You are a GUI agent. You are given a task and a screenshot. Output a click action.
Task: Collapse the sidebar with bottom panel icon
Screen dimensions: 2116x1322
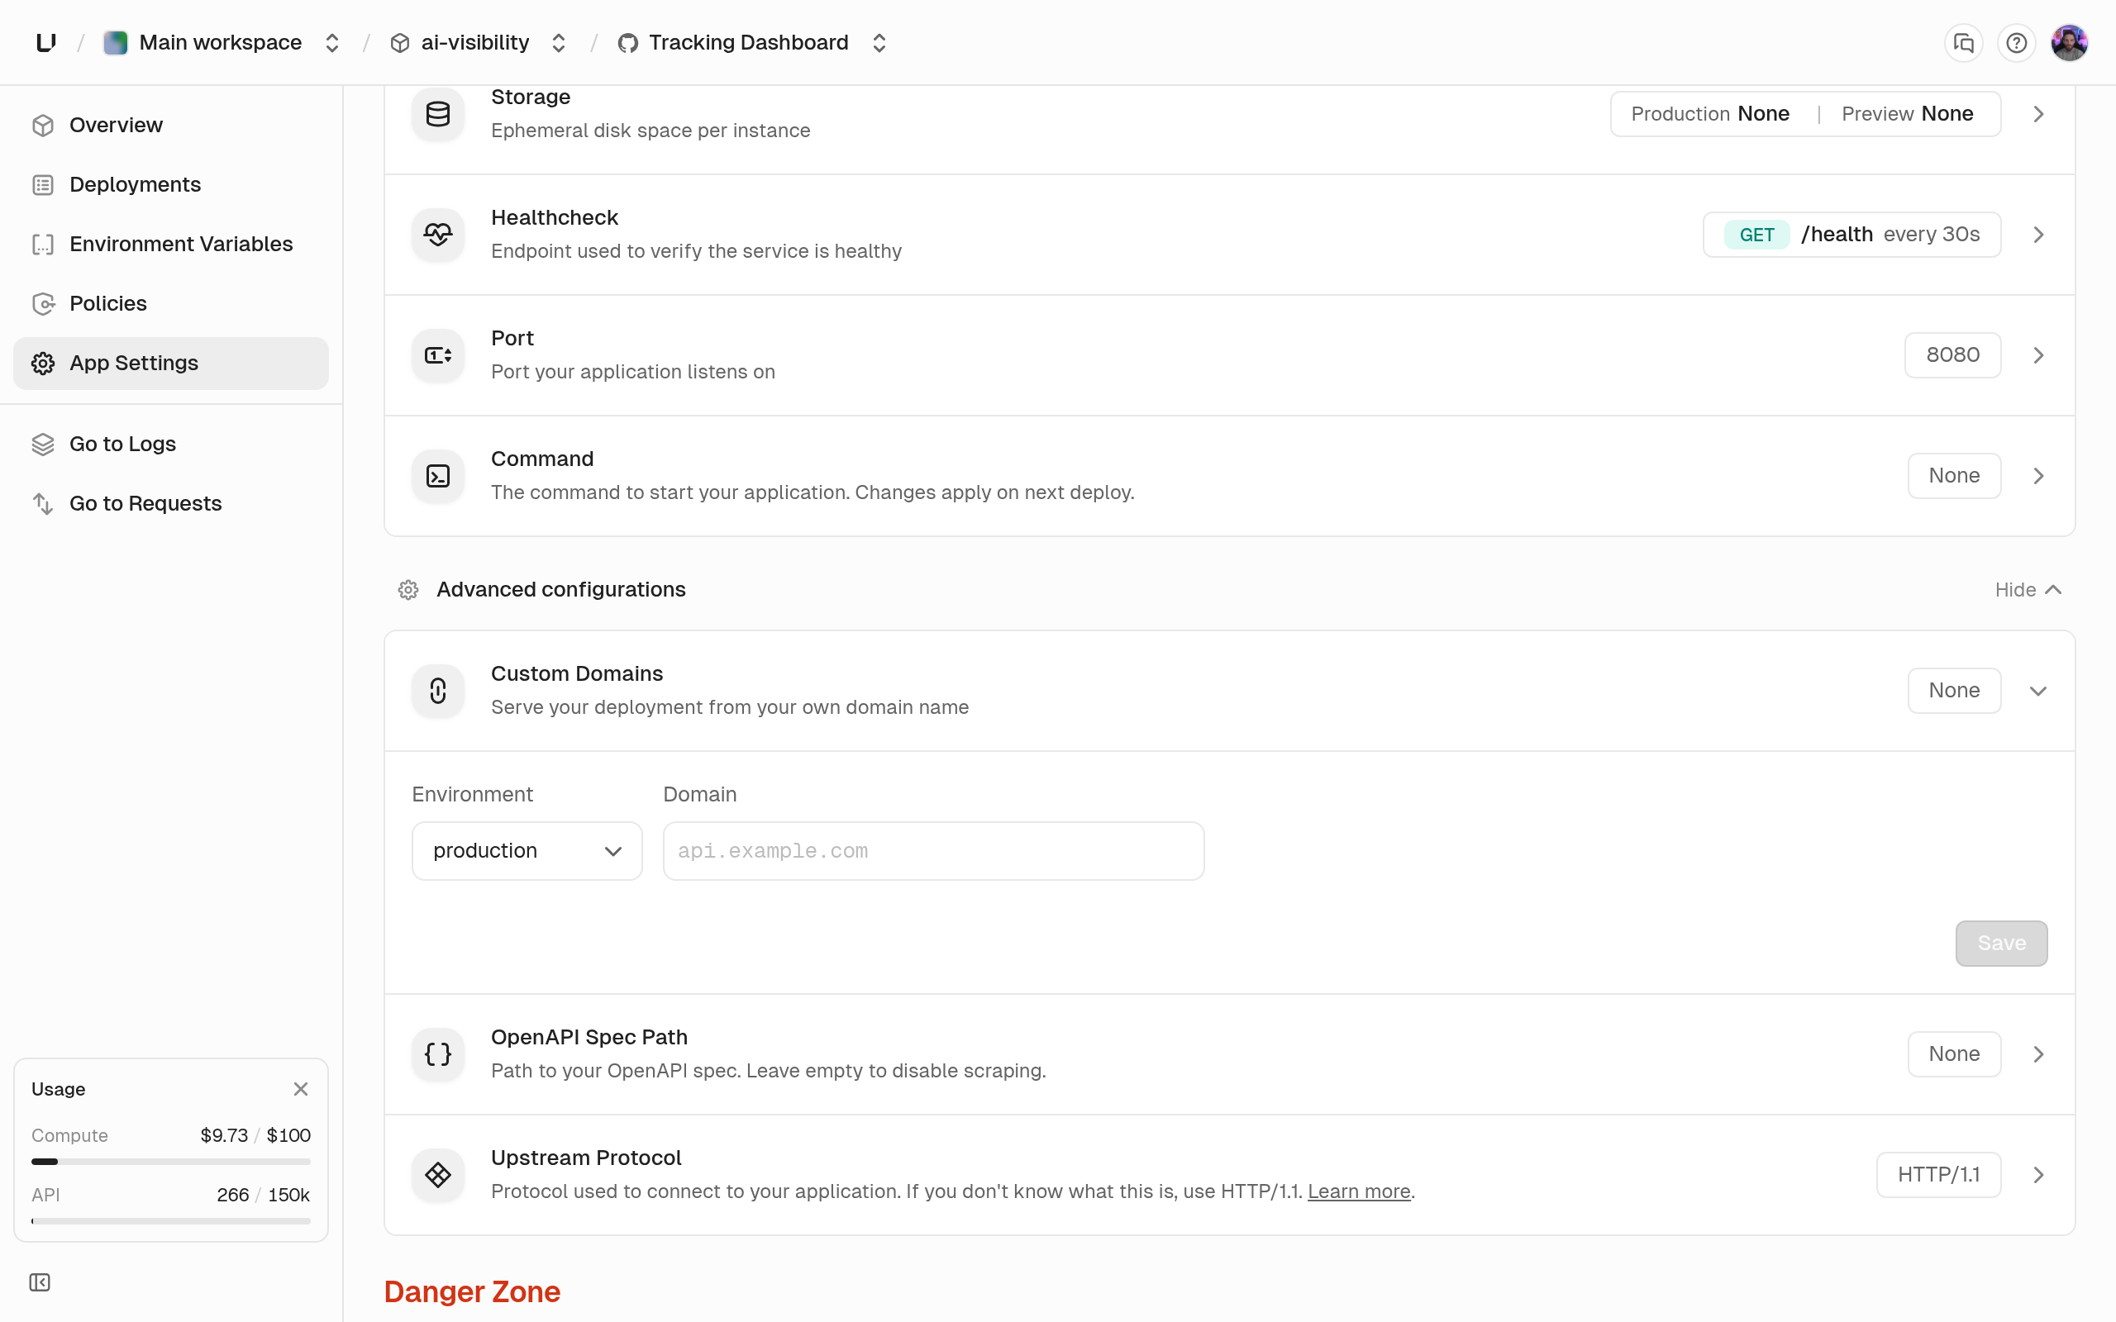[x=40, y=1282]
